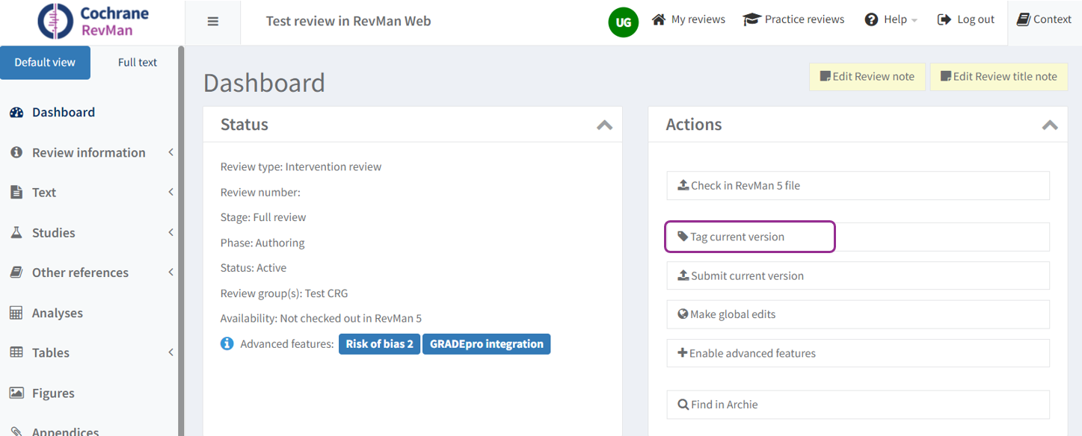
Task: Click the Log out icon
Action: pyautogui.click(x=944, y=19)
